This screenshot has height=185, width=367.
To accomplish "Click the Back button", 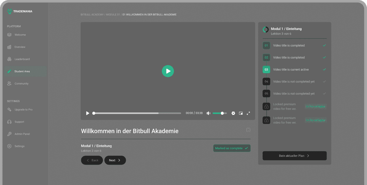I will (92, 160).
